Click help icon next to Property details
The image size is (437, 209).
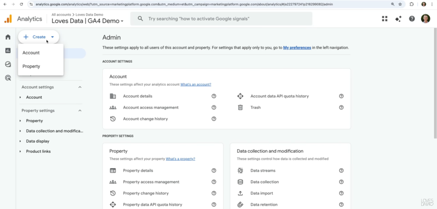coord(214,171)
